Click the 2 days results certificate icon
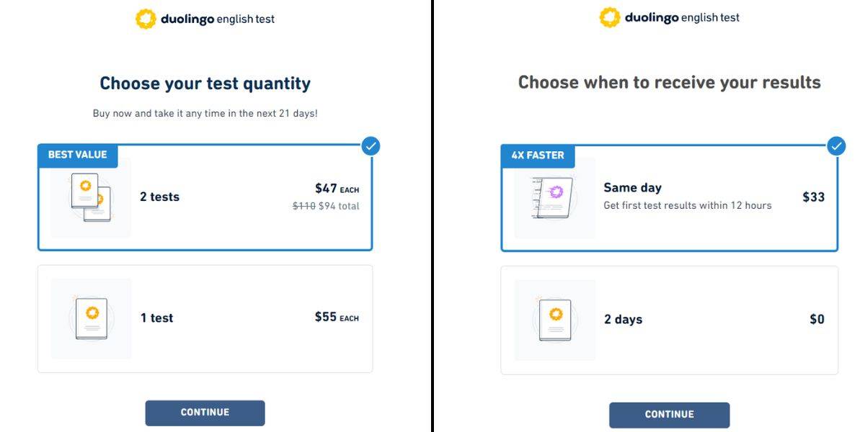This screenshot has width=865, height=432. tap(555, 320)
